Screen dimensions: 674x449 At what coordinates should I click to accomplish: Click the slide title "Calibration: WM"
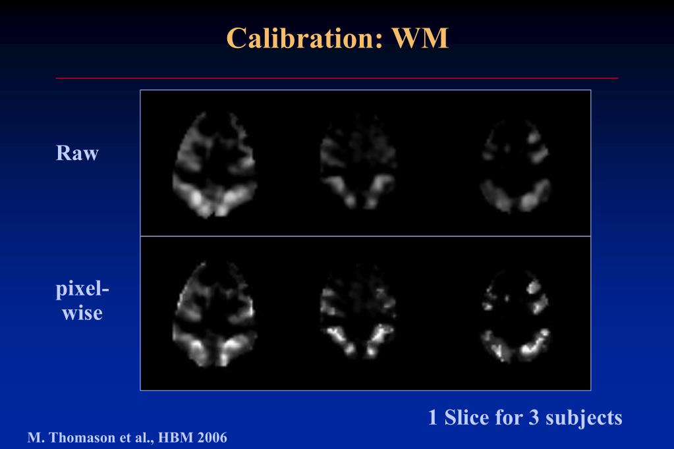[337, 38]
